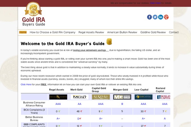Open Lear Capital's AAA rating link

(x=143, y=104)
